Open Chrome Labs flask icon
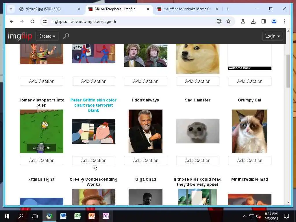The height and width of the screenshot is (222, 296). click(243, 21)
